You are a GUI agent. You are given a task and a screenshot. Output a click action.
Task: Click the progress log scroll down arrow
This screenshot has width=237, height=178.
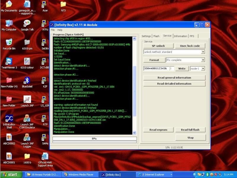pyautogui.click(x=134, y=133)
